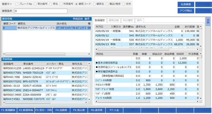Select vehicle 福岡40い3110
The image size is (212, 114).
pos(45,86)
